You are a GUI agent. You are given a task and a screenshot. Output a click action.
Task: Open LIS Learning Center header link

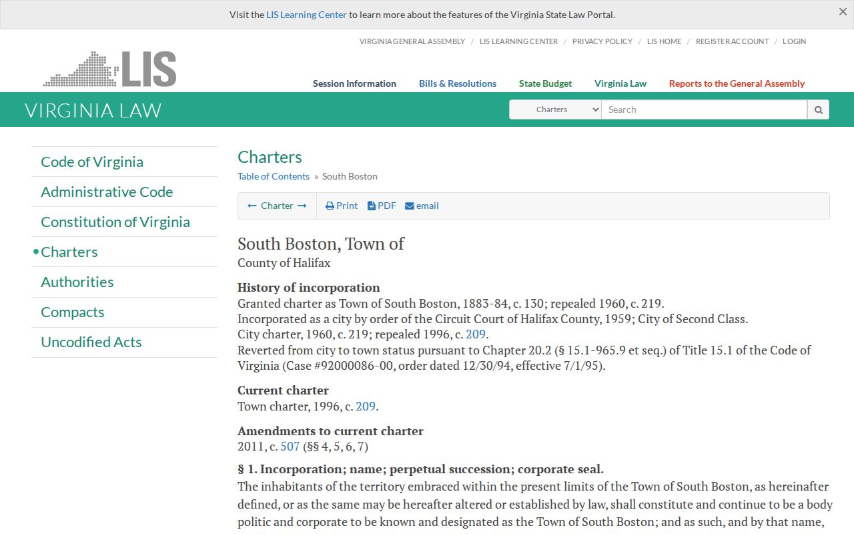pos(518,41)
